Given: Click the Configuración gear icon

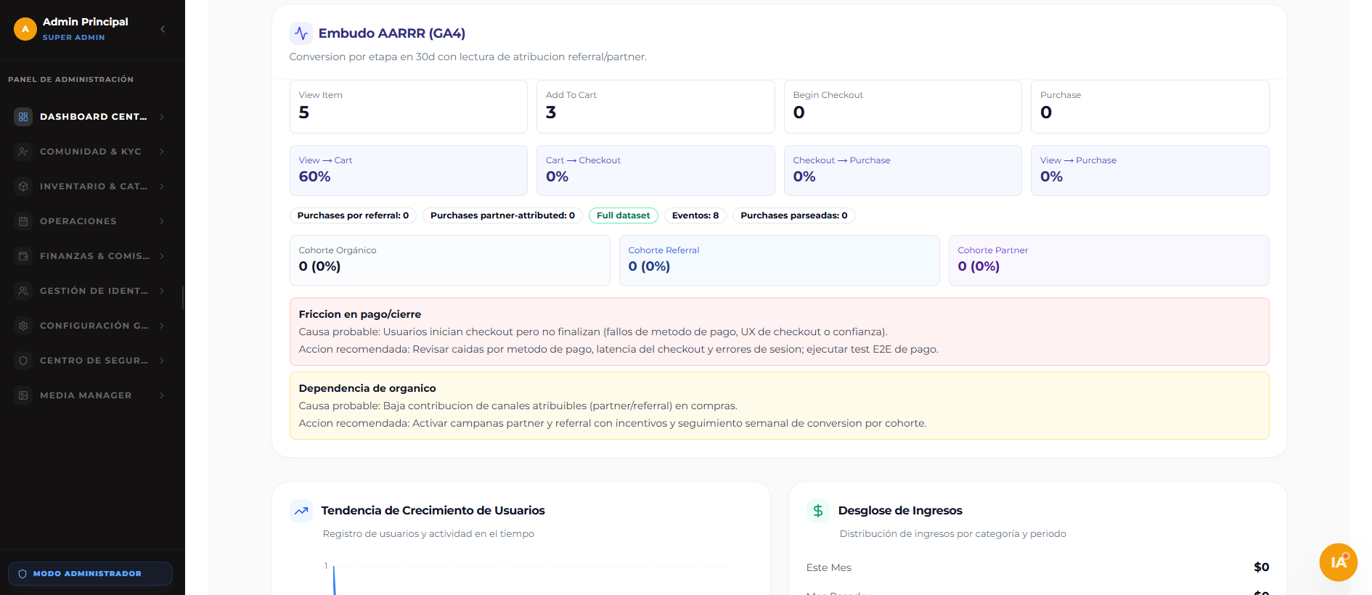Looking at the screenshot, I should pos(23,326).
